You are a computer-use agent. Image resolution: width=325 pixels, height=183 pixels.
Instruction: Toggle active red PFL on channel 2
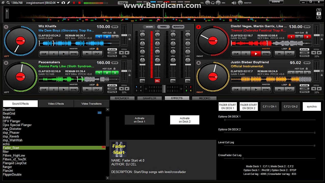(157, 81)
